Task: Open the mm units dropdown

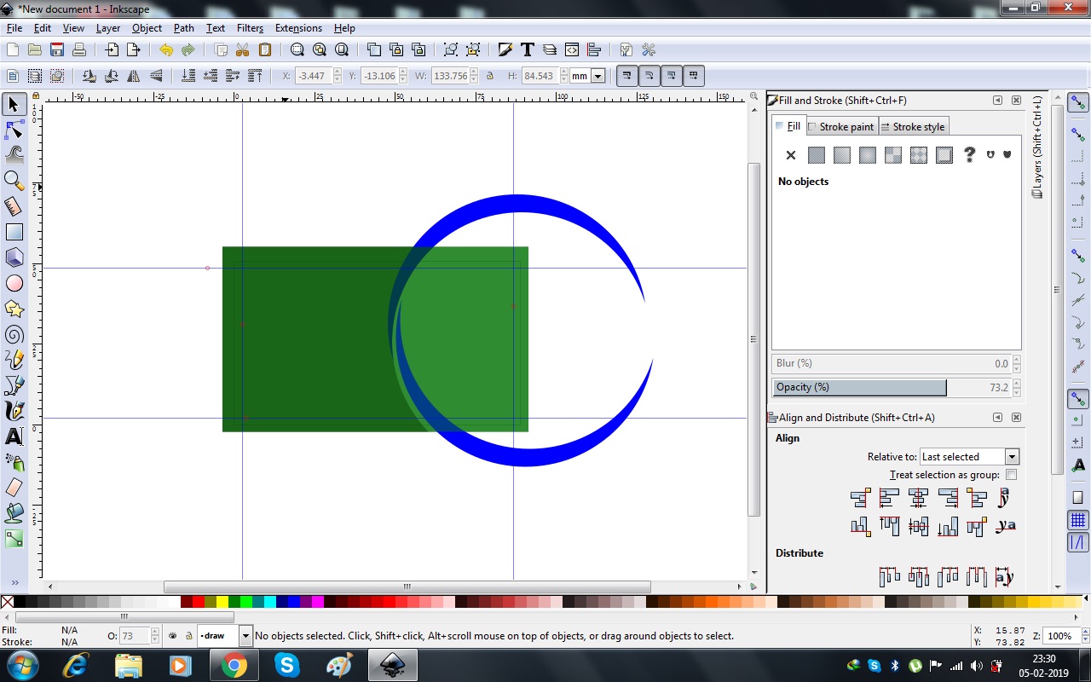Action: [x=597, y=76]
